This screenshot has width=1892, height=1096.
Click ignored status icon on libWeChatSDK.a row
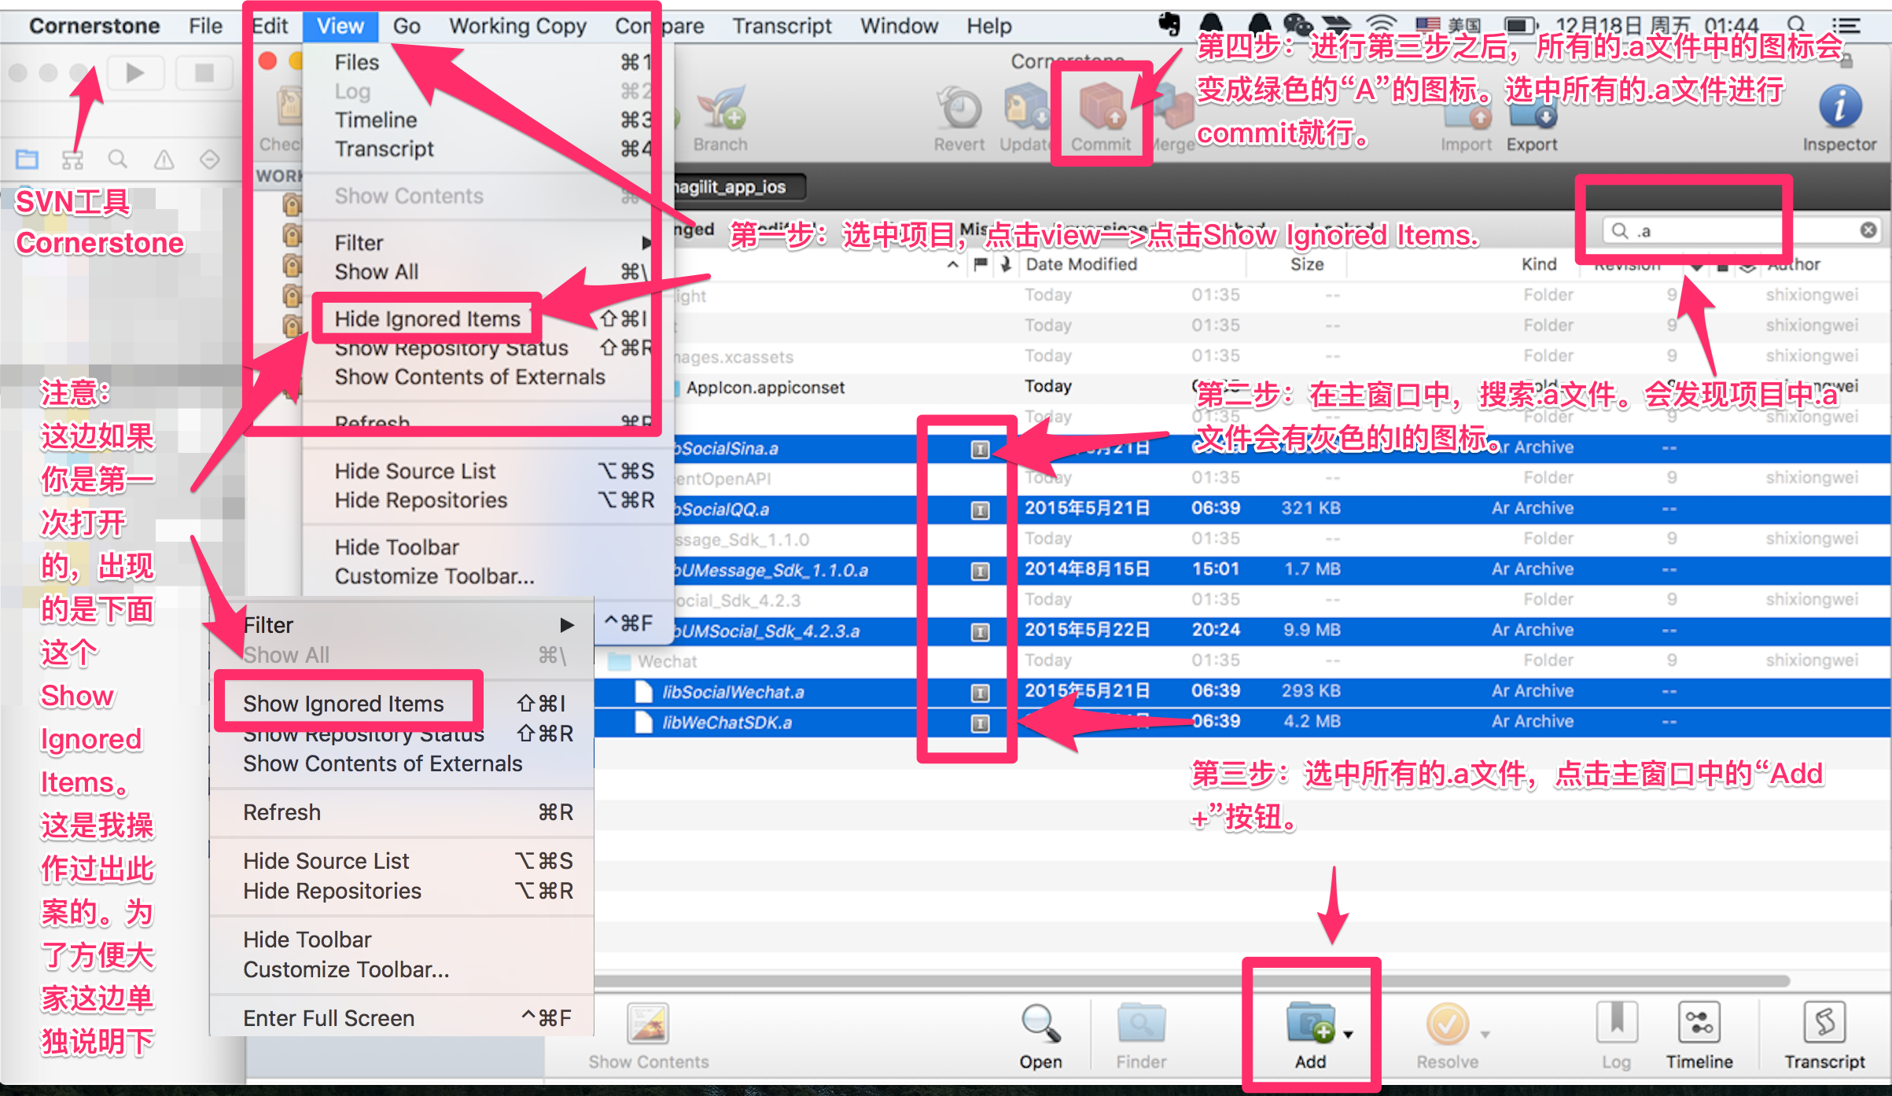(x=980, y=723)
